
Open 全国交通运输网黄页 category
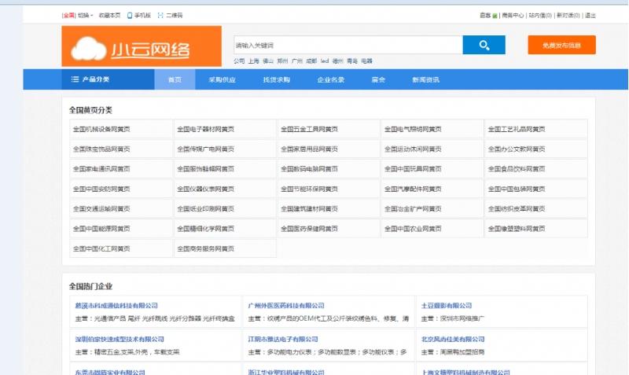tap(101, 208)
